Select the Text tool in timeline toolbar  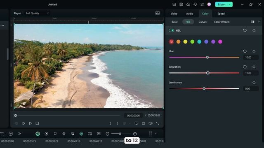point(2,134)
